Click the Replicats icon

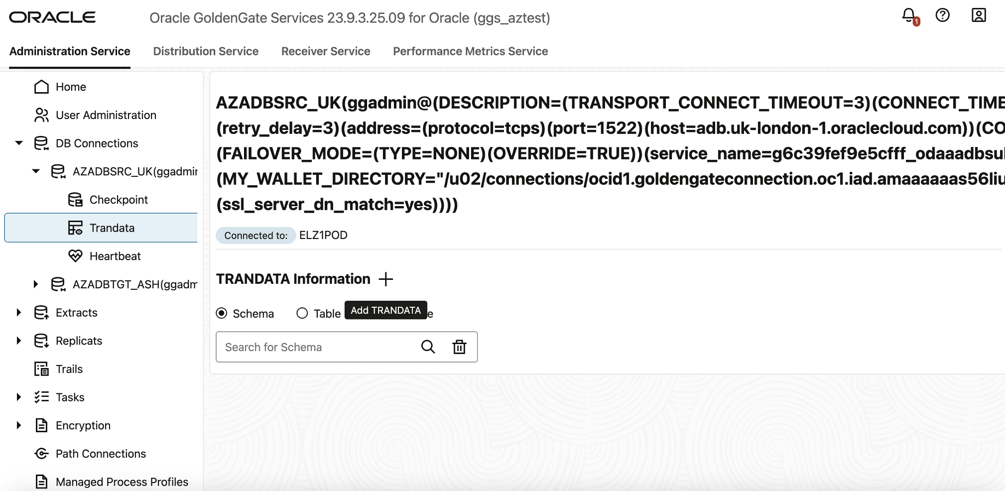point(41,341)
